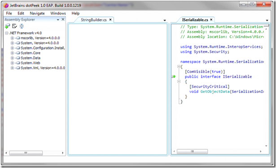276x168 pixels.
Task: Switch to the StringBuilder.cs tab
Action: click(94, 20)
